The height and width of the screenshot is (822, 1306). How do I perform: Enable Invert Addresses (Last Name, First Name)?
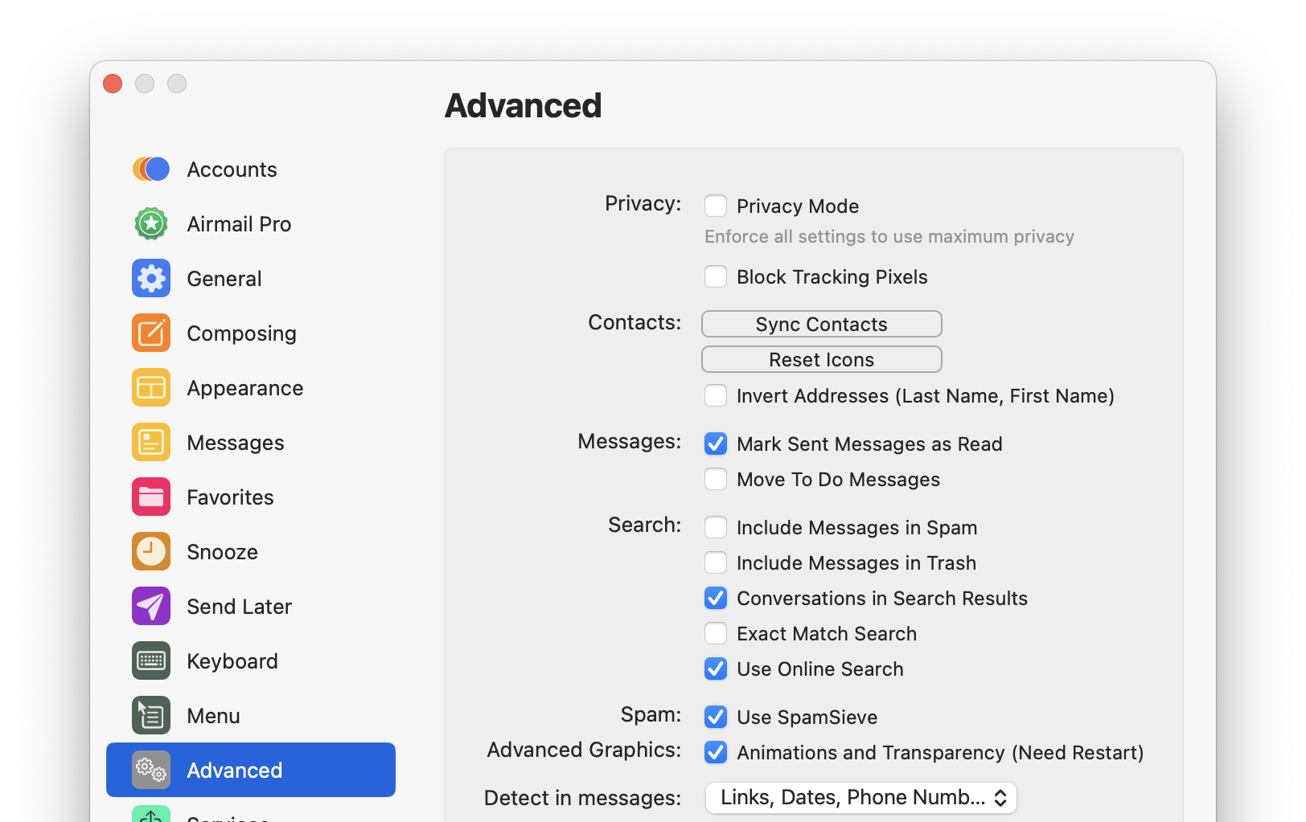pos(716,395)
